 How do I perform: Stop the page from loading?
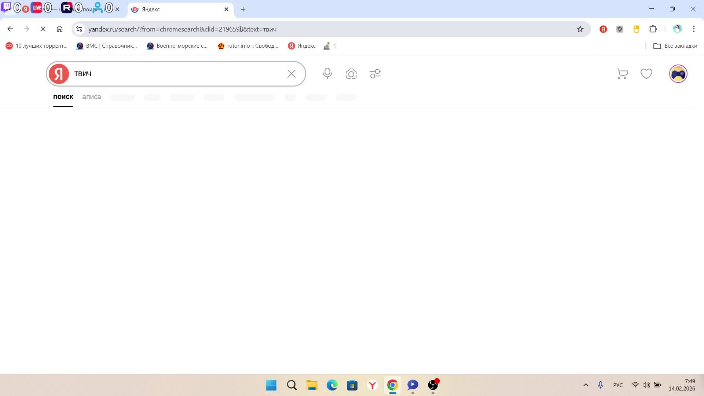[43, 29]
